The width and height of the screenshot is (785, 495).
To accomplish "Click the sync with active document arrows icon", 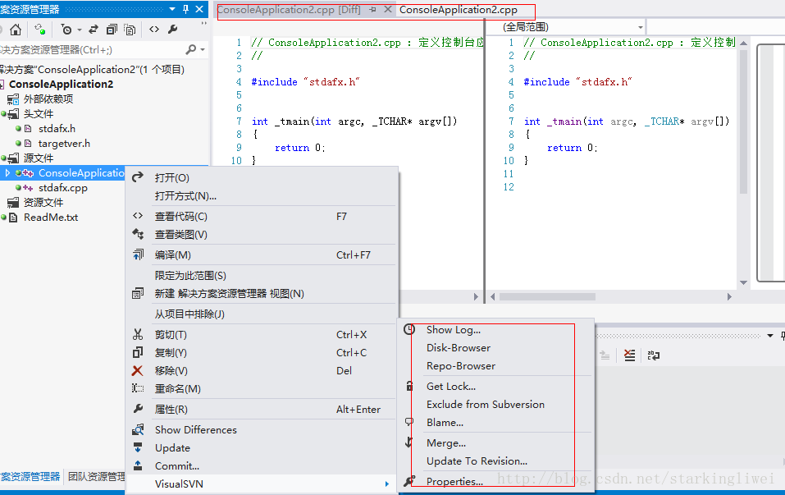I will pos(94,30).
